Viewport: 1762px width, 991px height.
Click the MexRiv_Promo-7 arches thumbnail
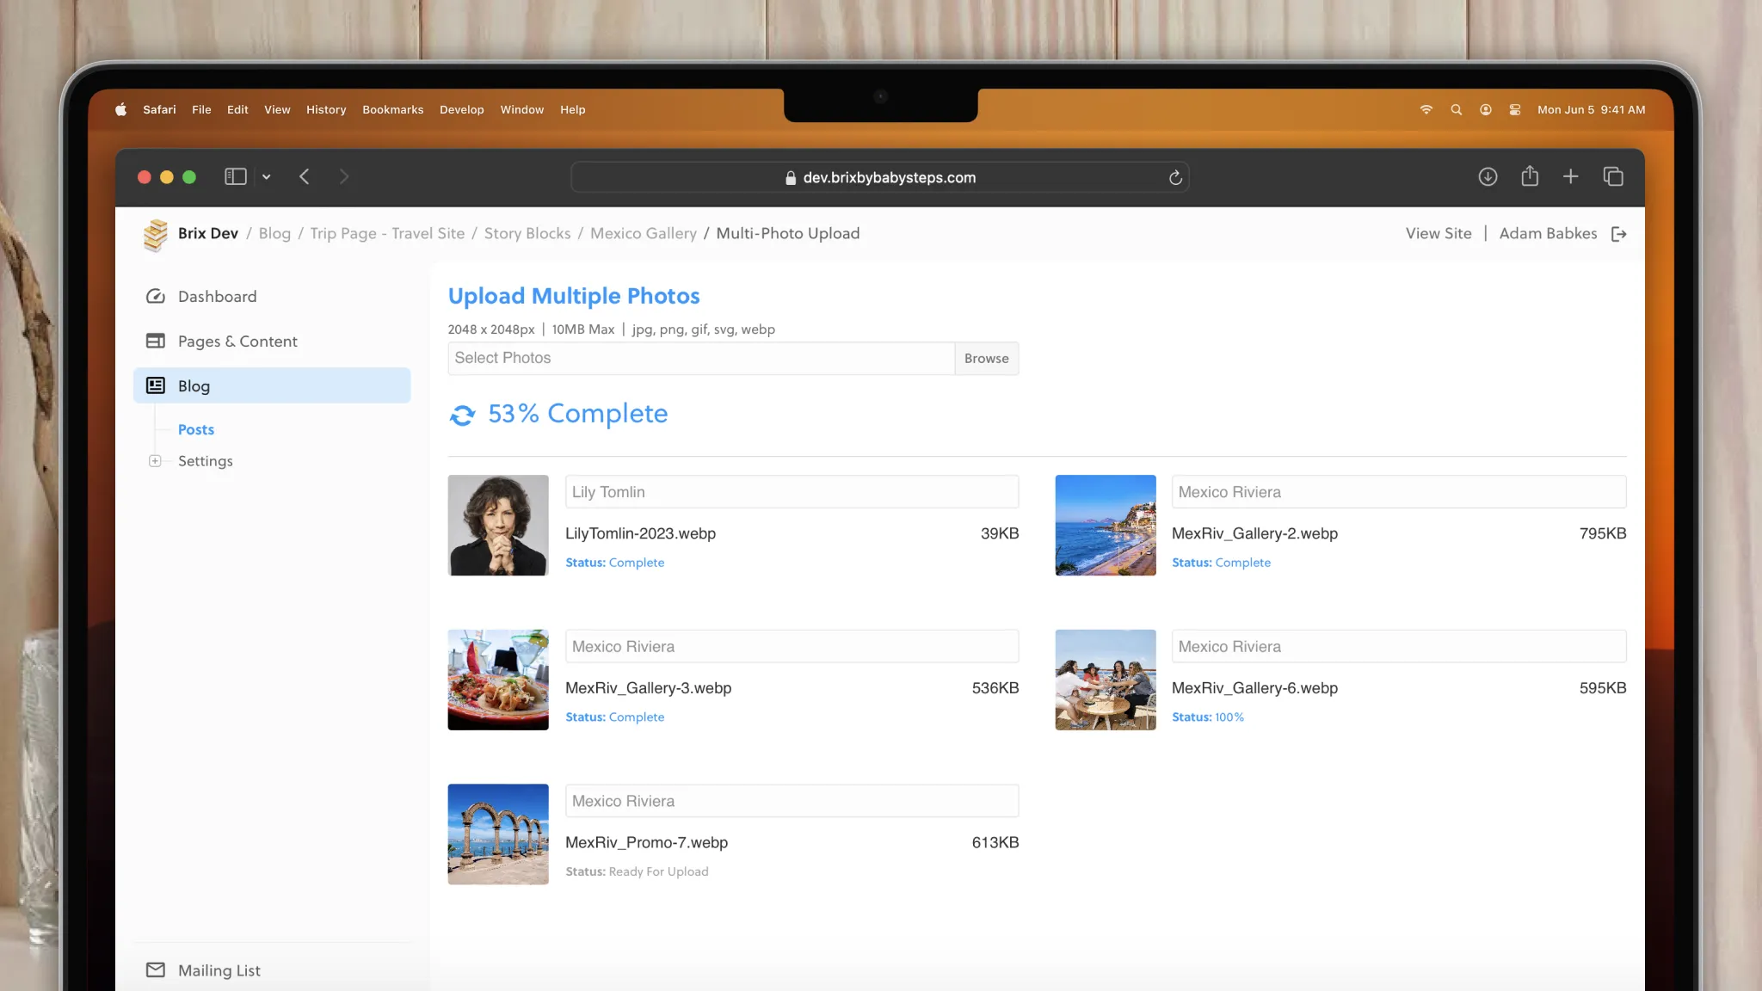(498, 834)
